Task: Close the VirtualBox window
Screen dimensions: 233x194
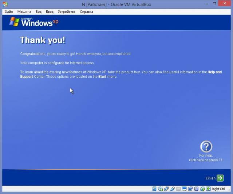Action: pos(225,3)
